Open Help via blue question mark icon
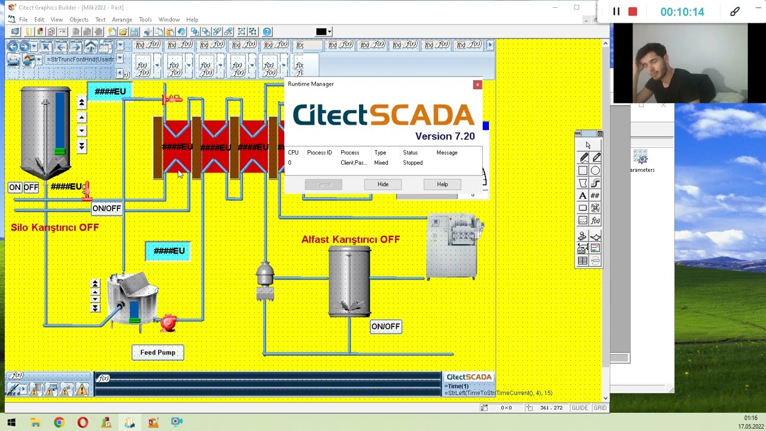The image size is (766, 431). [267, 32]
